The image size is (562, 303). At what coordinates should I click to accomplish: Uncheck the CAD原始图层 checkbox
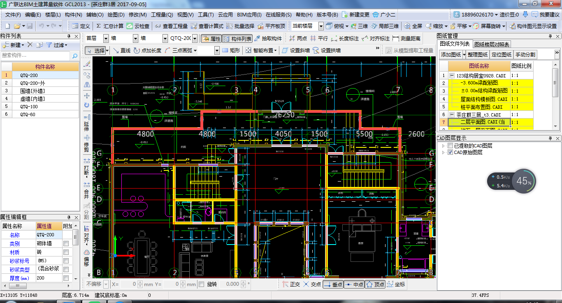coord(451,152)
